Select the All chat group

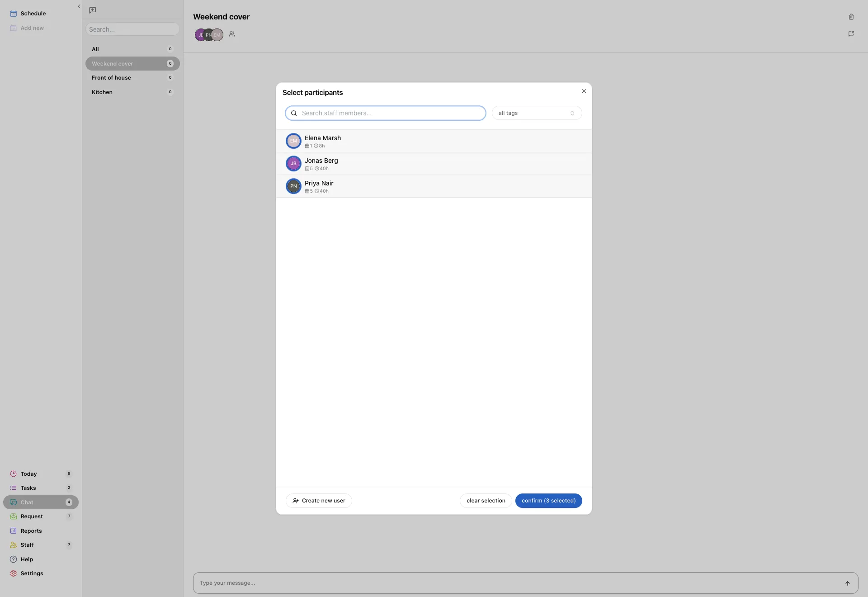point(132,49)
